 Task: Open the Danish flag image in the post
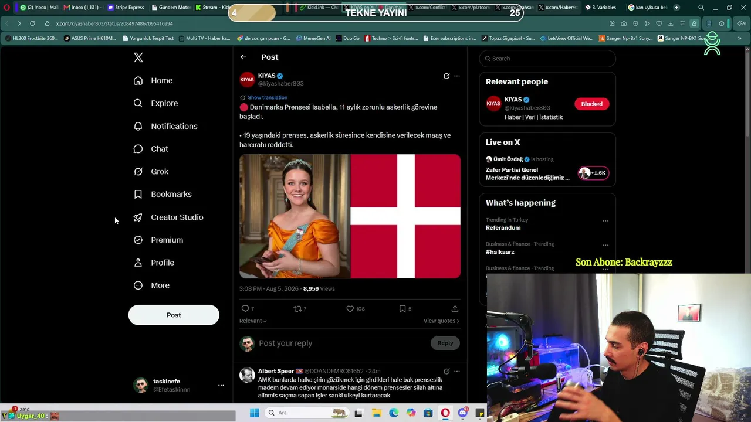405,216
